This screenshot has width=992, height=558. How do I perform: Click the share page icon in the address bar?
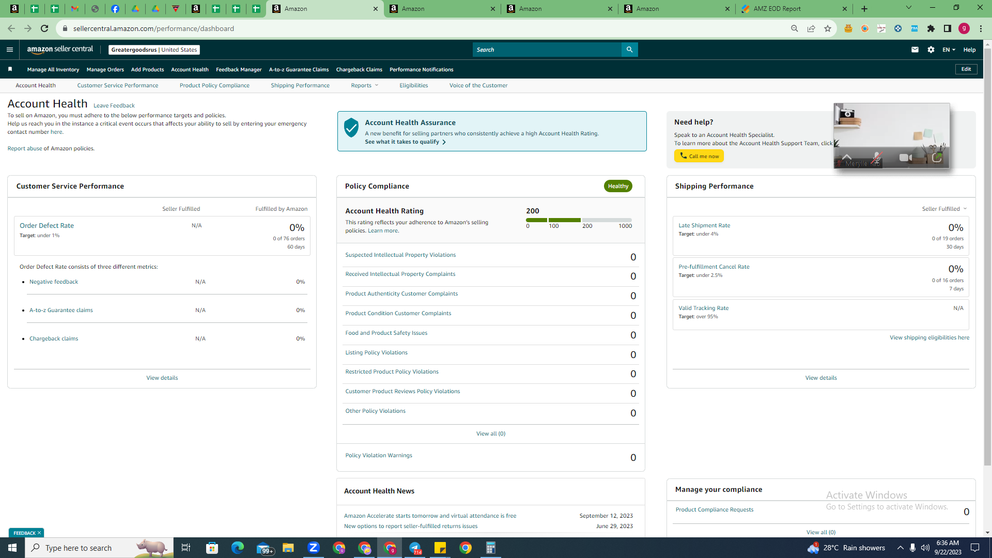[x=811, y=28]
